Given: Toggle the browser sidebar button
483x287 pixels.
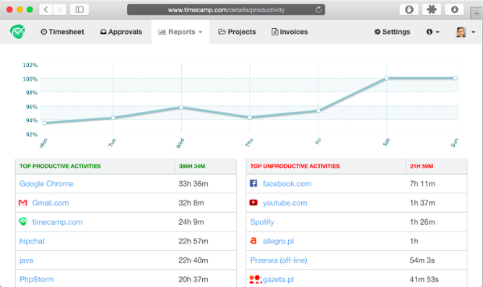Looking at the screenshot, I should 79,9.
